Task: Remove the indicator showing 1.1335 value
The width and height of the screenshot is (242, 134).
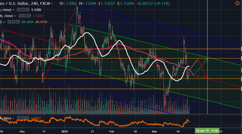Action: (x=27, y=10)
